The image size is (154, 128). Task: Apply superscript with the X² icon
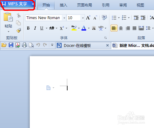pos(62,28)
